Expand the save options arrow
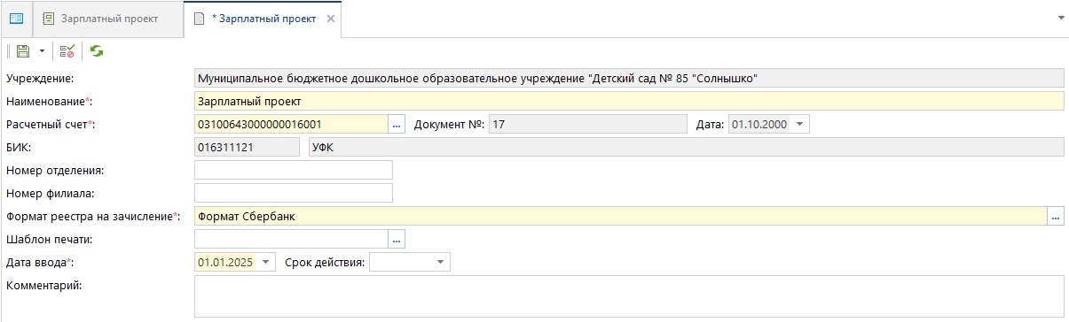 [x=41, y=52]
